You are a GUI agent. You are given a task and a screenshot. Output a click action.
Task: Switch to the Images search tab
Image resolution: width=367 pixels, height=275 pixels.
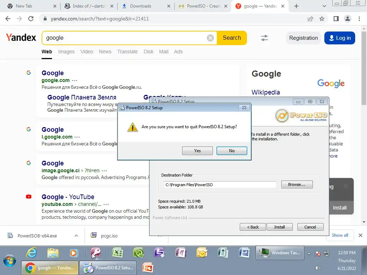point(66,52)
